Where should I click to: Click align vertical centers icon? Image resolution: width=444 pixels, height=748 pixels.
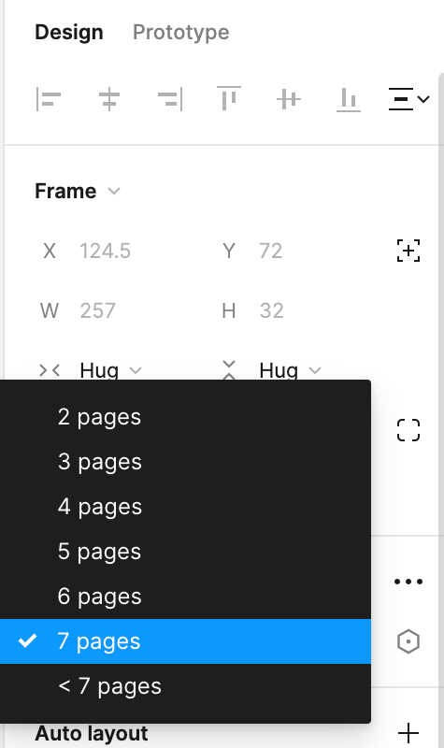pos(289,99)
